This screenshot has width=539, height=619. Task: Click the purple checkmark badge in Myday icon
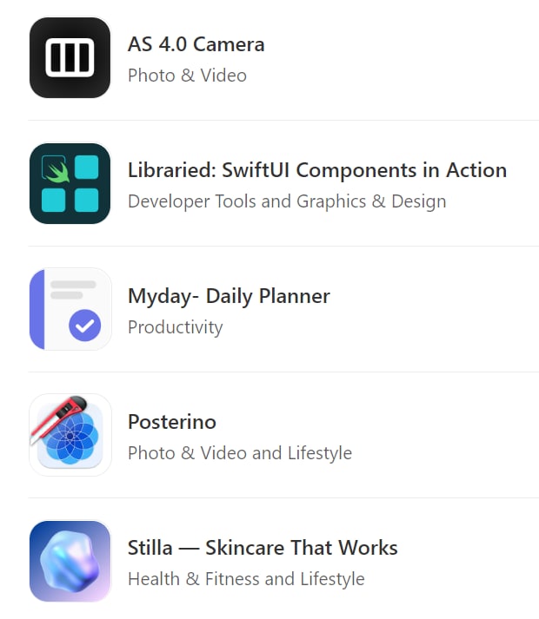tap(84, 326)
